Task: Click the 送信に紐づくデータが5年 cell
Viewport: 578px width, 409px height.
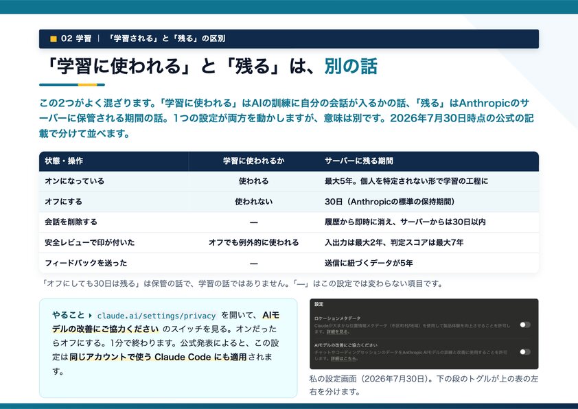Action: coord(369,263)
